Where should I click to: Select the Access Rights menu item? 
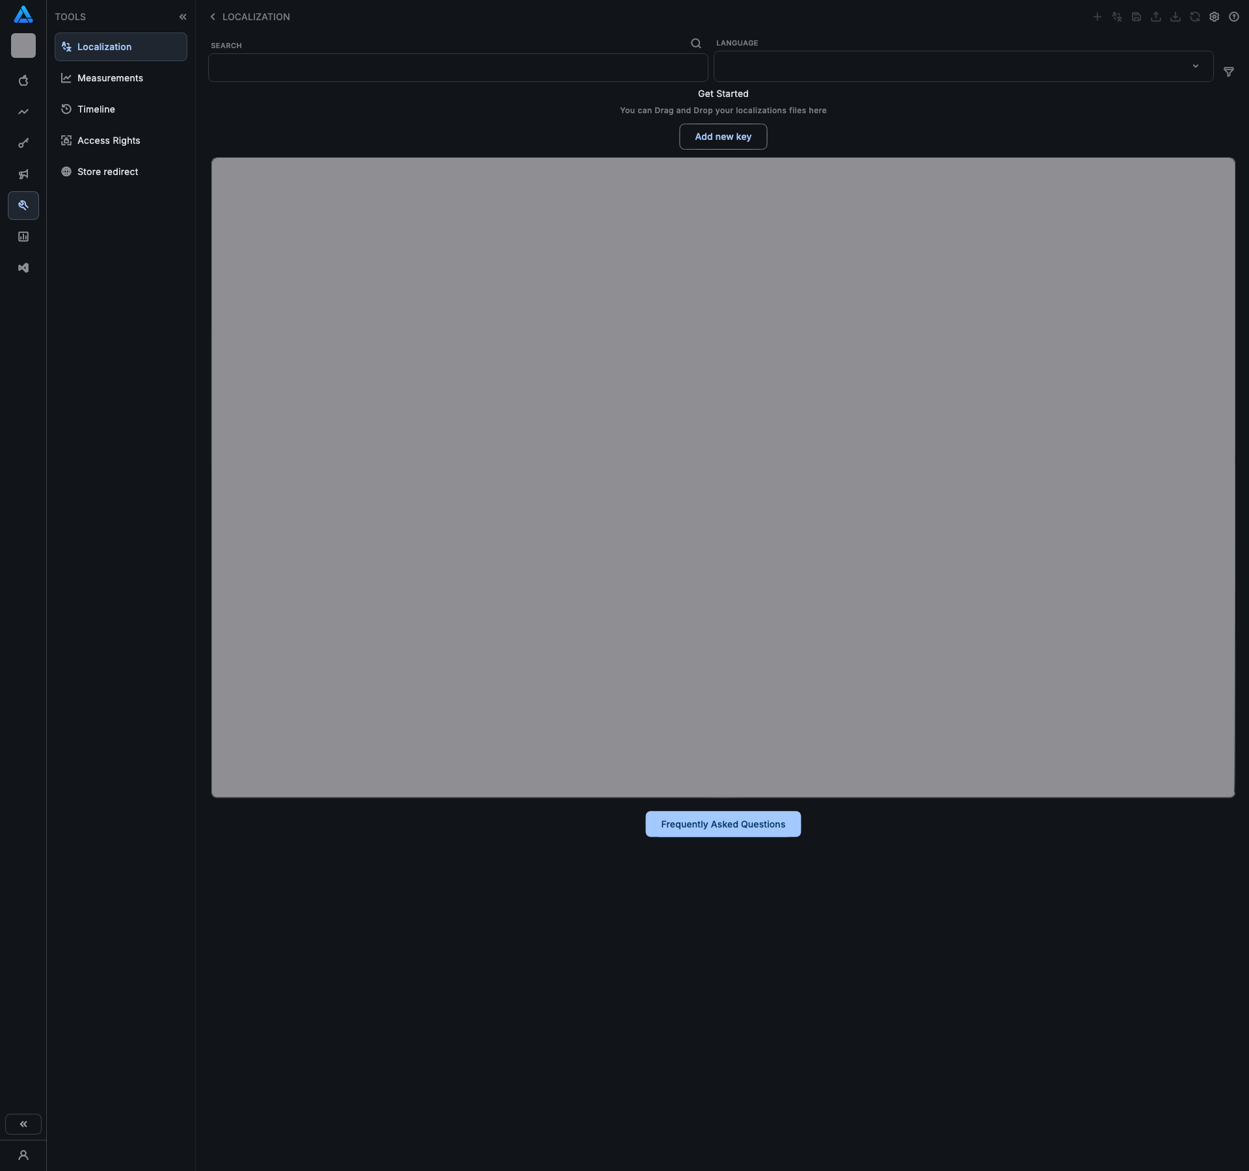tap(109, 141)
